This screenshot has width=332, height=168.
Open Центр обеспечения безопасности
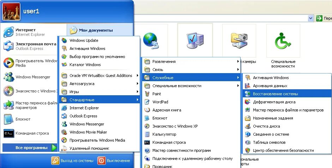[x=287, y=150]
